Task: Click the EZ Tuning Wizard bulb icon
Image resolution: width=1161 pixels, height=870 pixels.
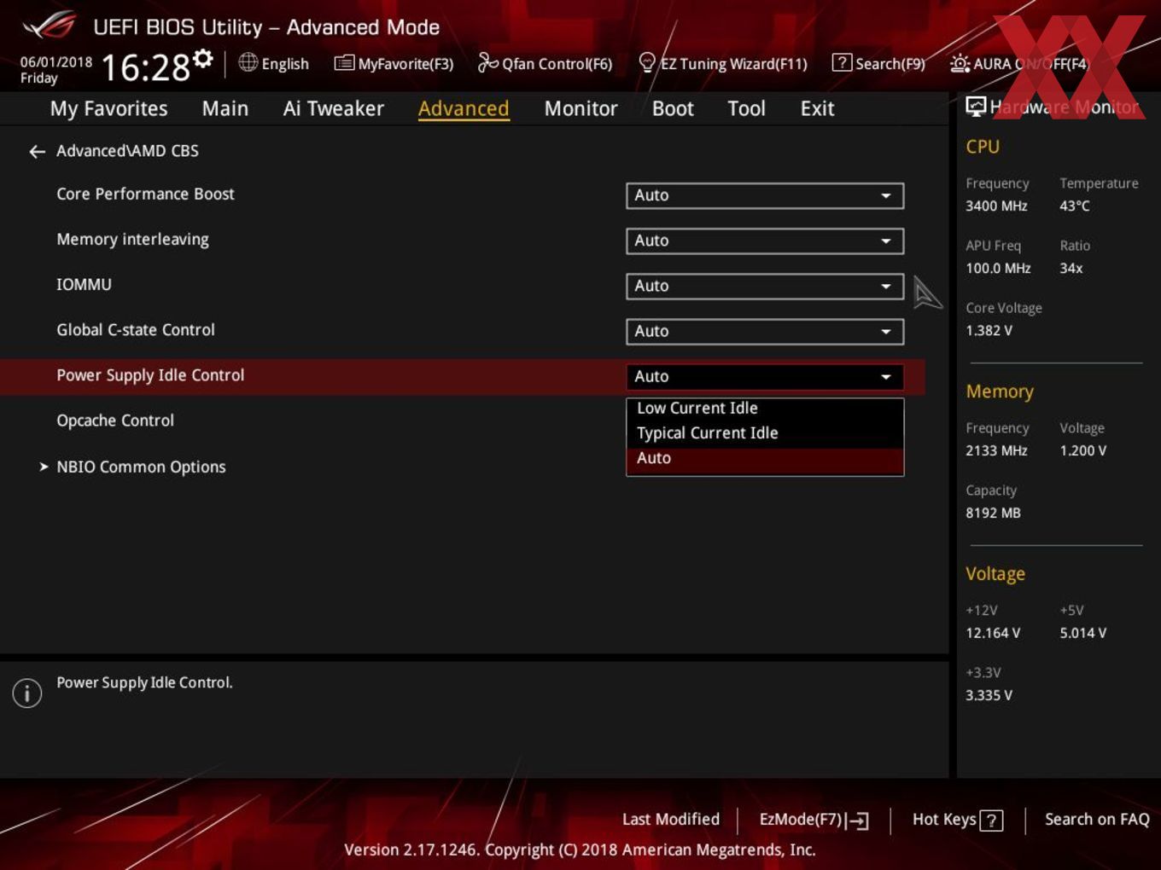Action: point(647,62)
